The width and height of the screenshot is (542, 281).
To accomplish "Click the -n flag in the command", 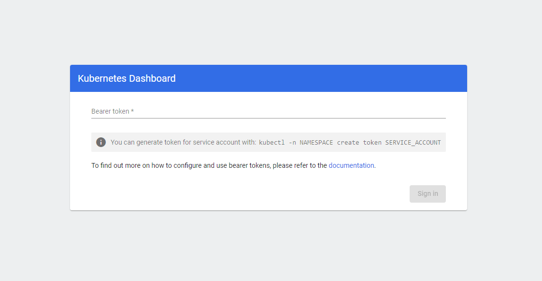I will (x=292, y=143).
